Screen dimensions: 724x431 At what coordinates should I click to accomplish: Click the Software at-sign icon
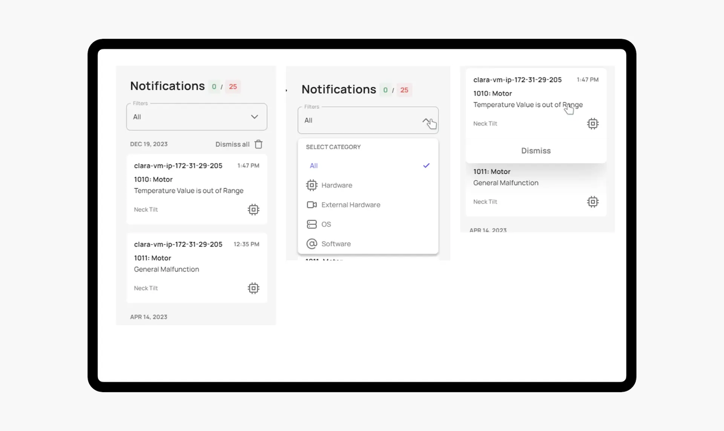311,244
